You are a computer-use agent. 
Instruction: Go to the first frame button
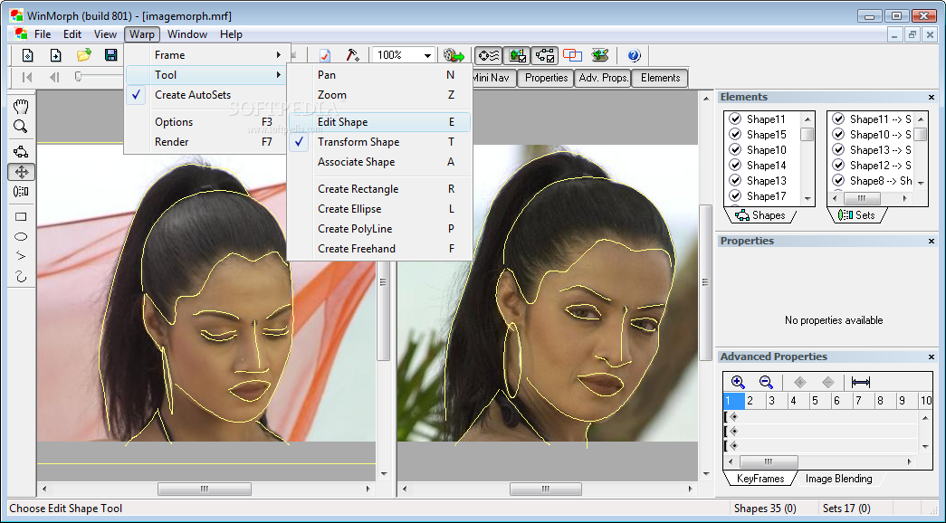pos(27,77)
